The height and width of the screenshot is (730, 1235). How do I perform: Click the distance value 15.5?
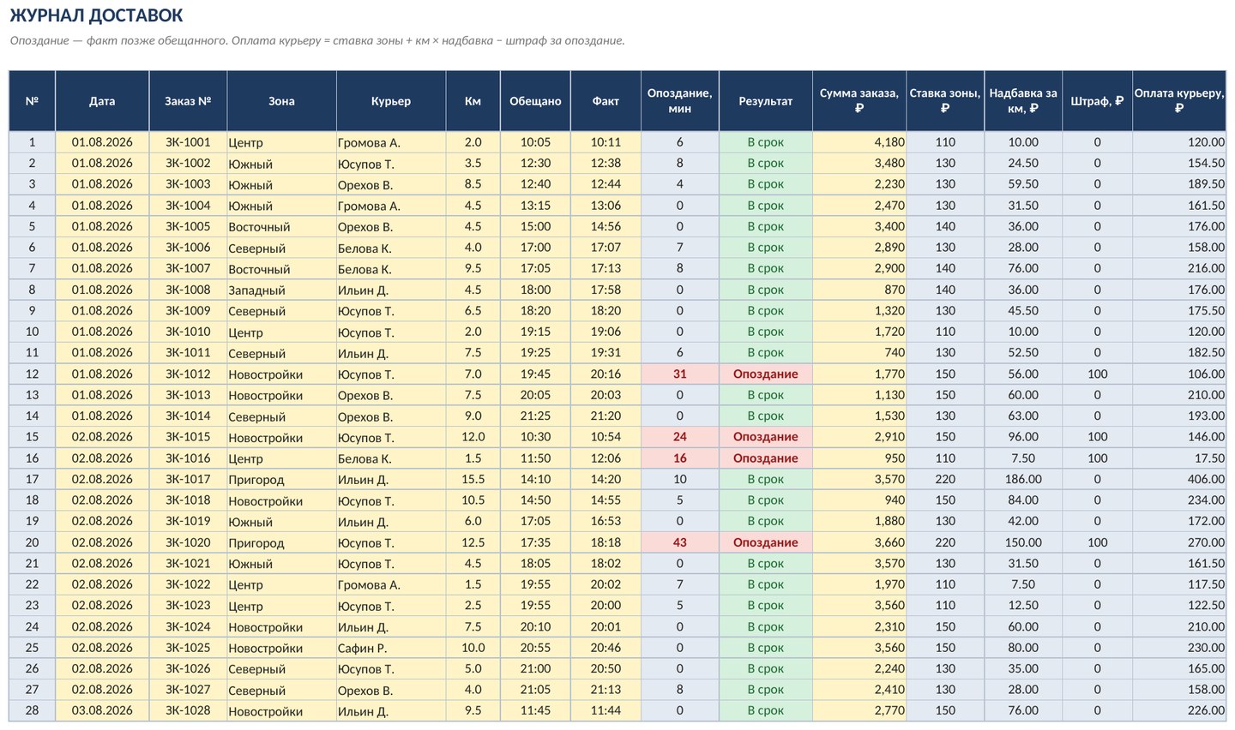(x=473, y=479)
